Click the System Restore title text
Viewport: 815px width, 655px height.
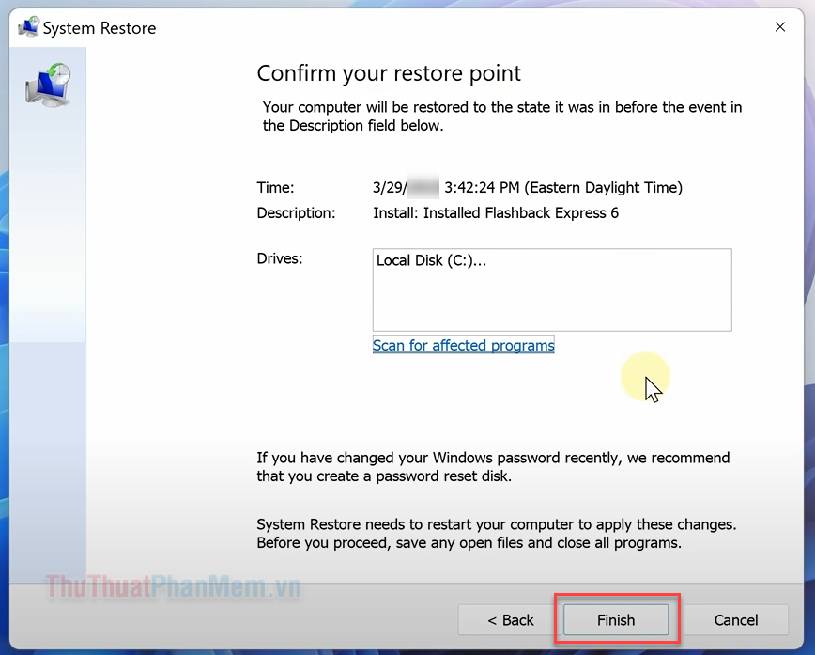103,28
